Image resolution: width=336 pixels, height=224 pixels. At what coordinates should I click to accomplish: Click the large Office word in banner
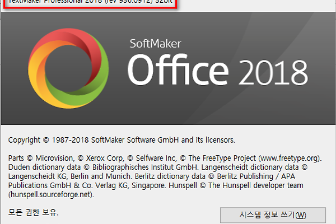point(180,70)
